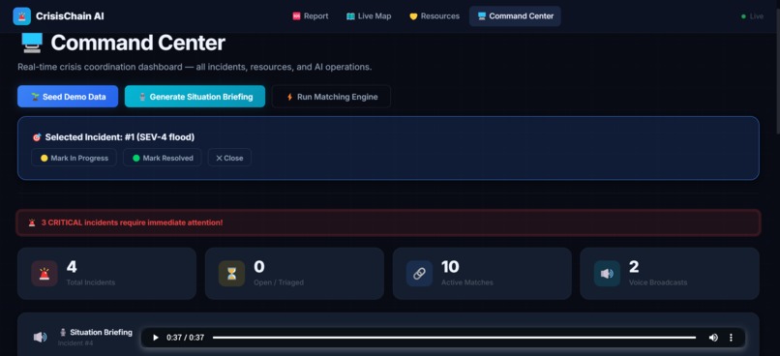Image resolution: width=780 pixels, height=356 pixels.
Task: Click the target icon beside Selected Incident
Action: point(37,137)
